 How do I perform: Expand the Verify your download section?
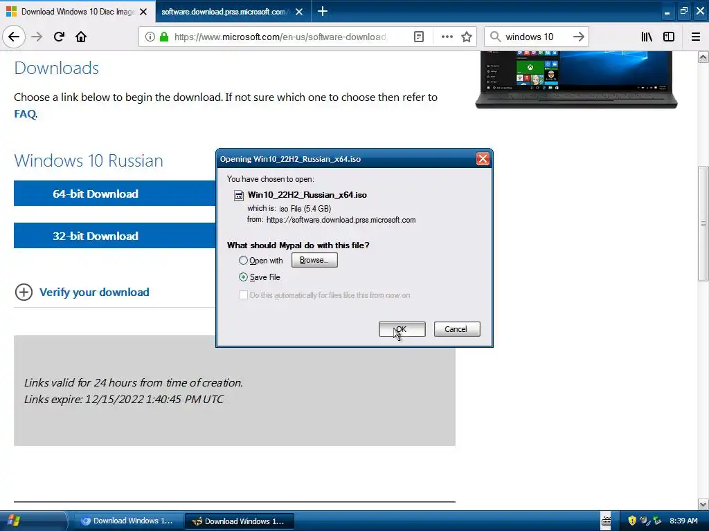pyautogui.click(x=82, y=292)
